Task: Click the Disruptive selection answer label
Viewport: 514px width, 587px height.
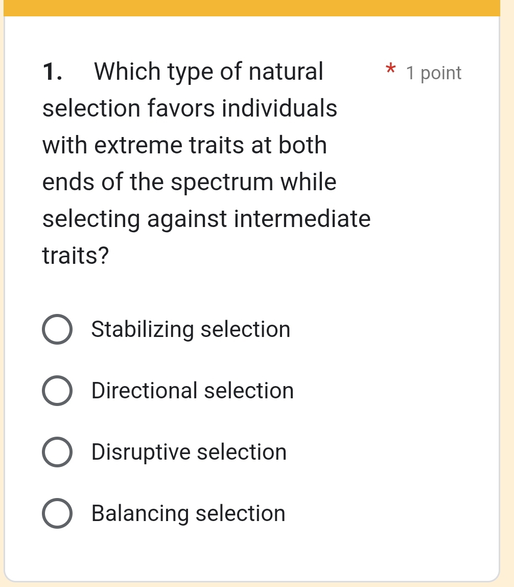Action: [x=189, y=452]
